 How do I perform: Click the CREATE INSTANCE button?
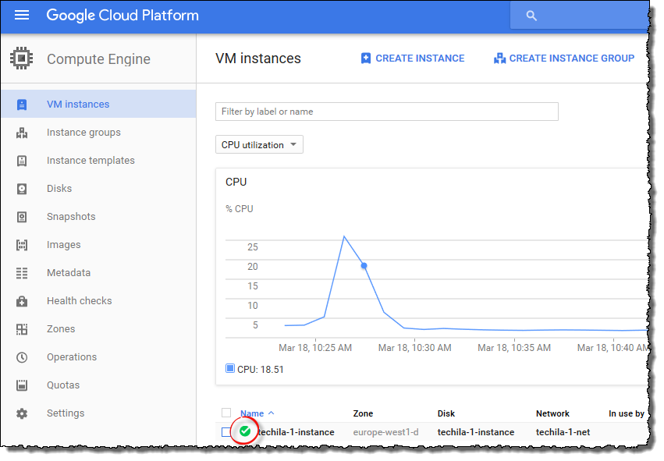[x=412, y=59]
